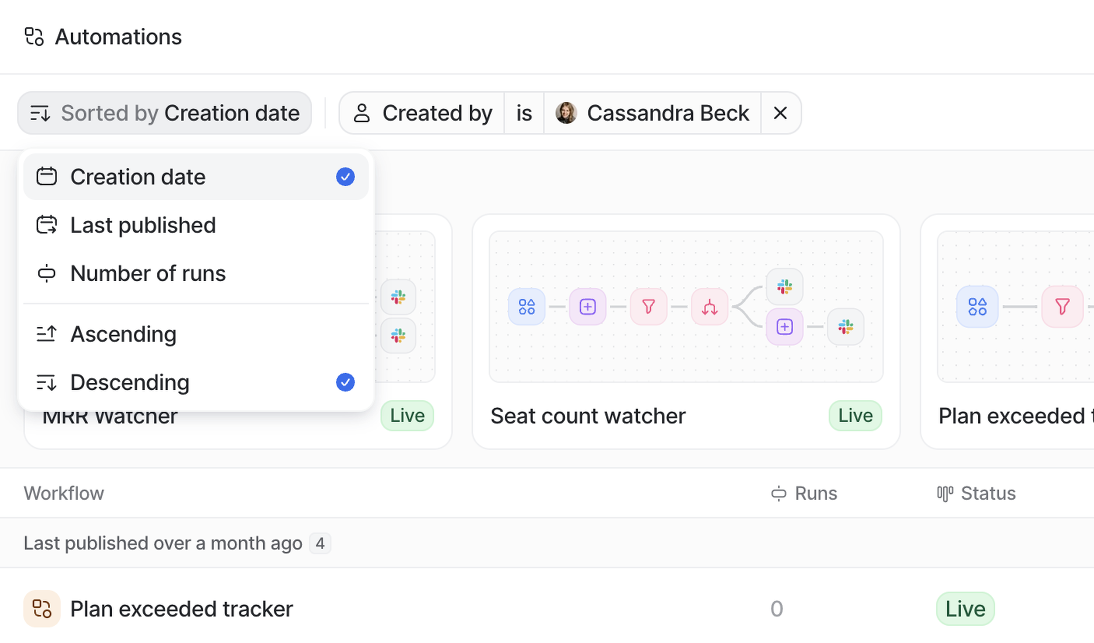Open the 'is' filter operator dropdown
The height and width of the screenshot is (643, 1094).
[524, 113]
